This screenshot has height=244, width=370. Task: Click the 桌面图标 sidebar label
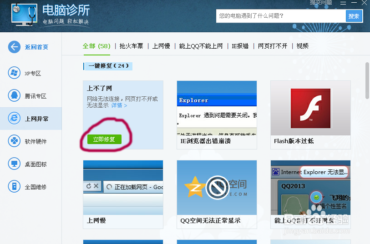click(x=35, y=164)
